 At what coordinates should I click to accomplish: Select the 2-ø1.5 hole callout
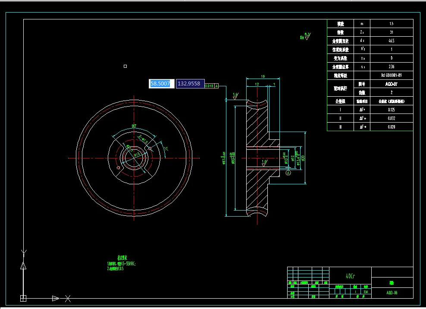(143, 139)
